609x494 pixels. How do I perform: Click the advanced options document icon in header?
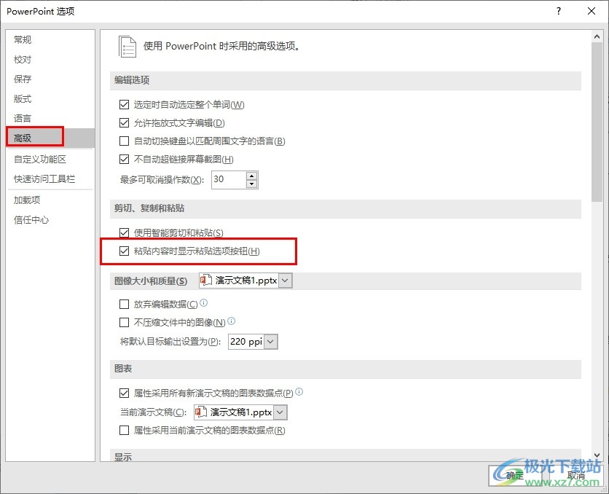(127, 47)
